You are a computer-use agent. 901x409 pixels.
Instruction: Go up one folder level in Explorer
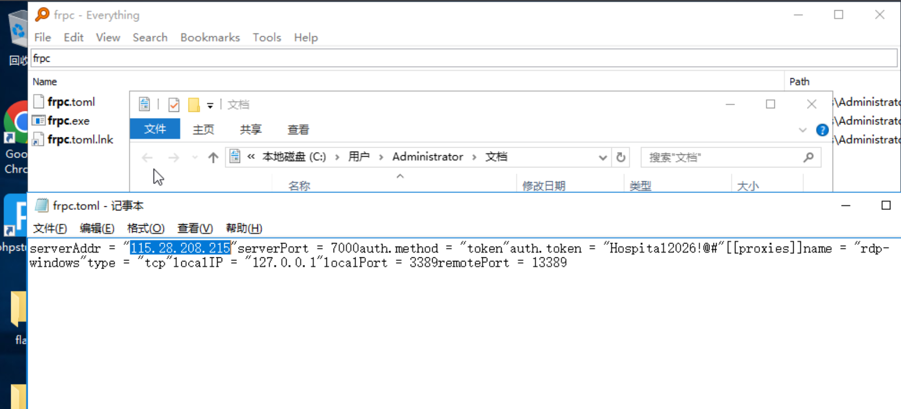pos(213,158)
